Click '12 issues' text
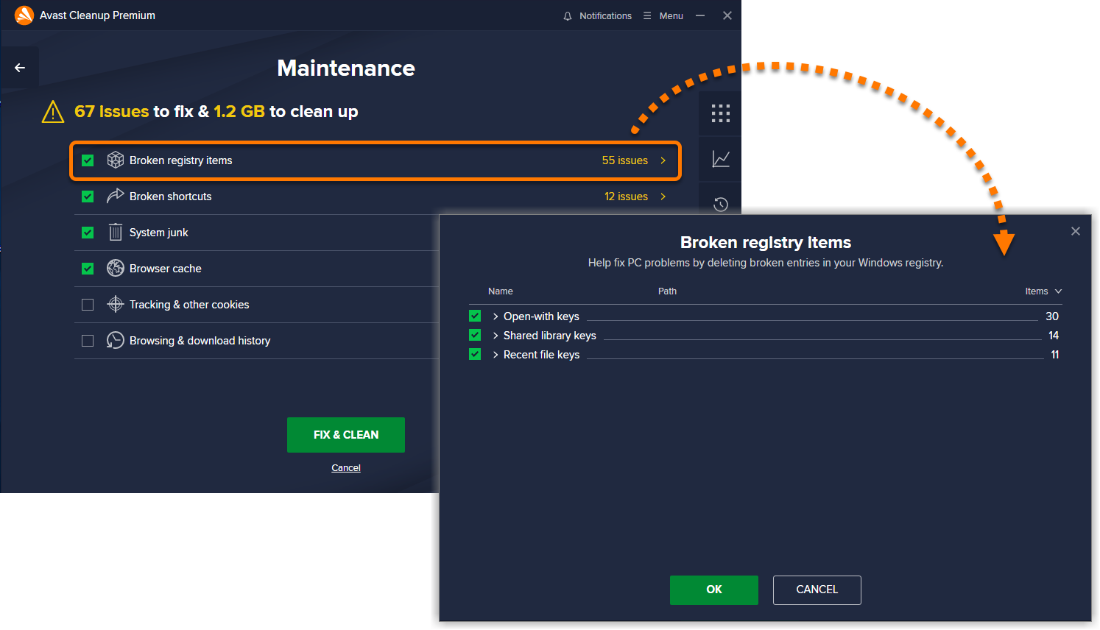This screenshot has width=1100, height=630. click(626, 197)
